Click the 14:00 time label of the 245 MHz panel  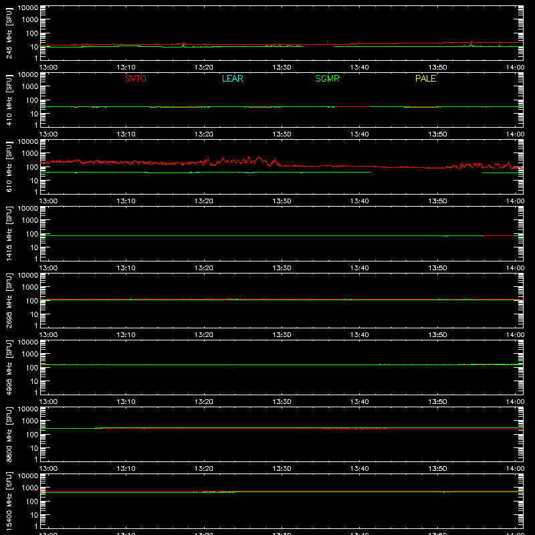(515, 68)
